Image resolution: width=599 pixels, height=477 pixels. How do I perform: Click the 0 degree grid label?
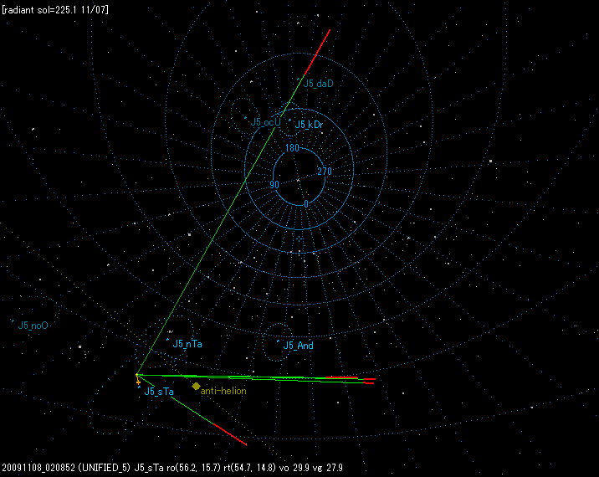[x=306, y=204]
